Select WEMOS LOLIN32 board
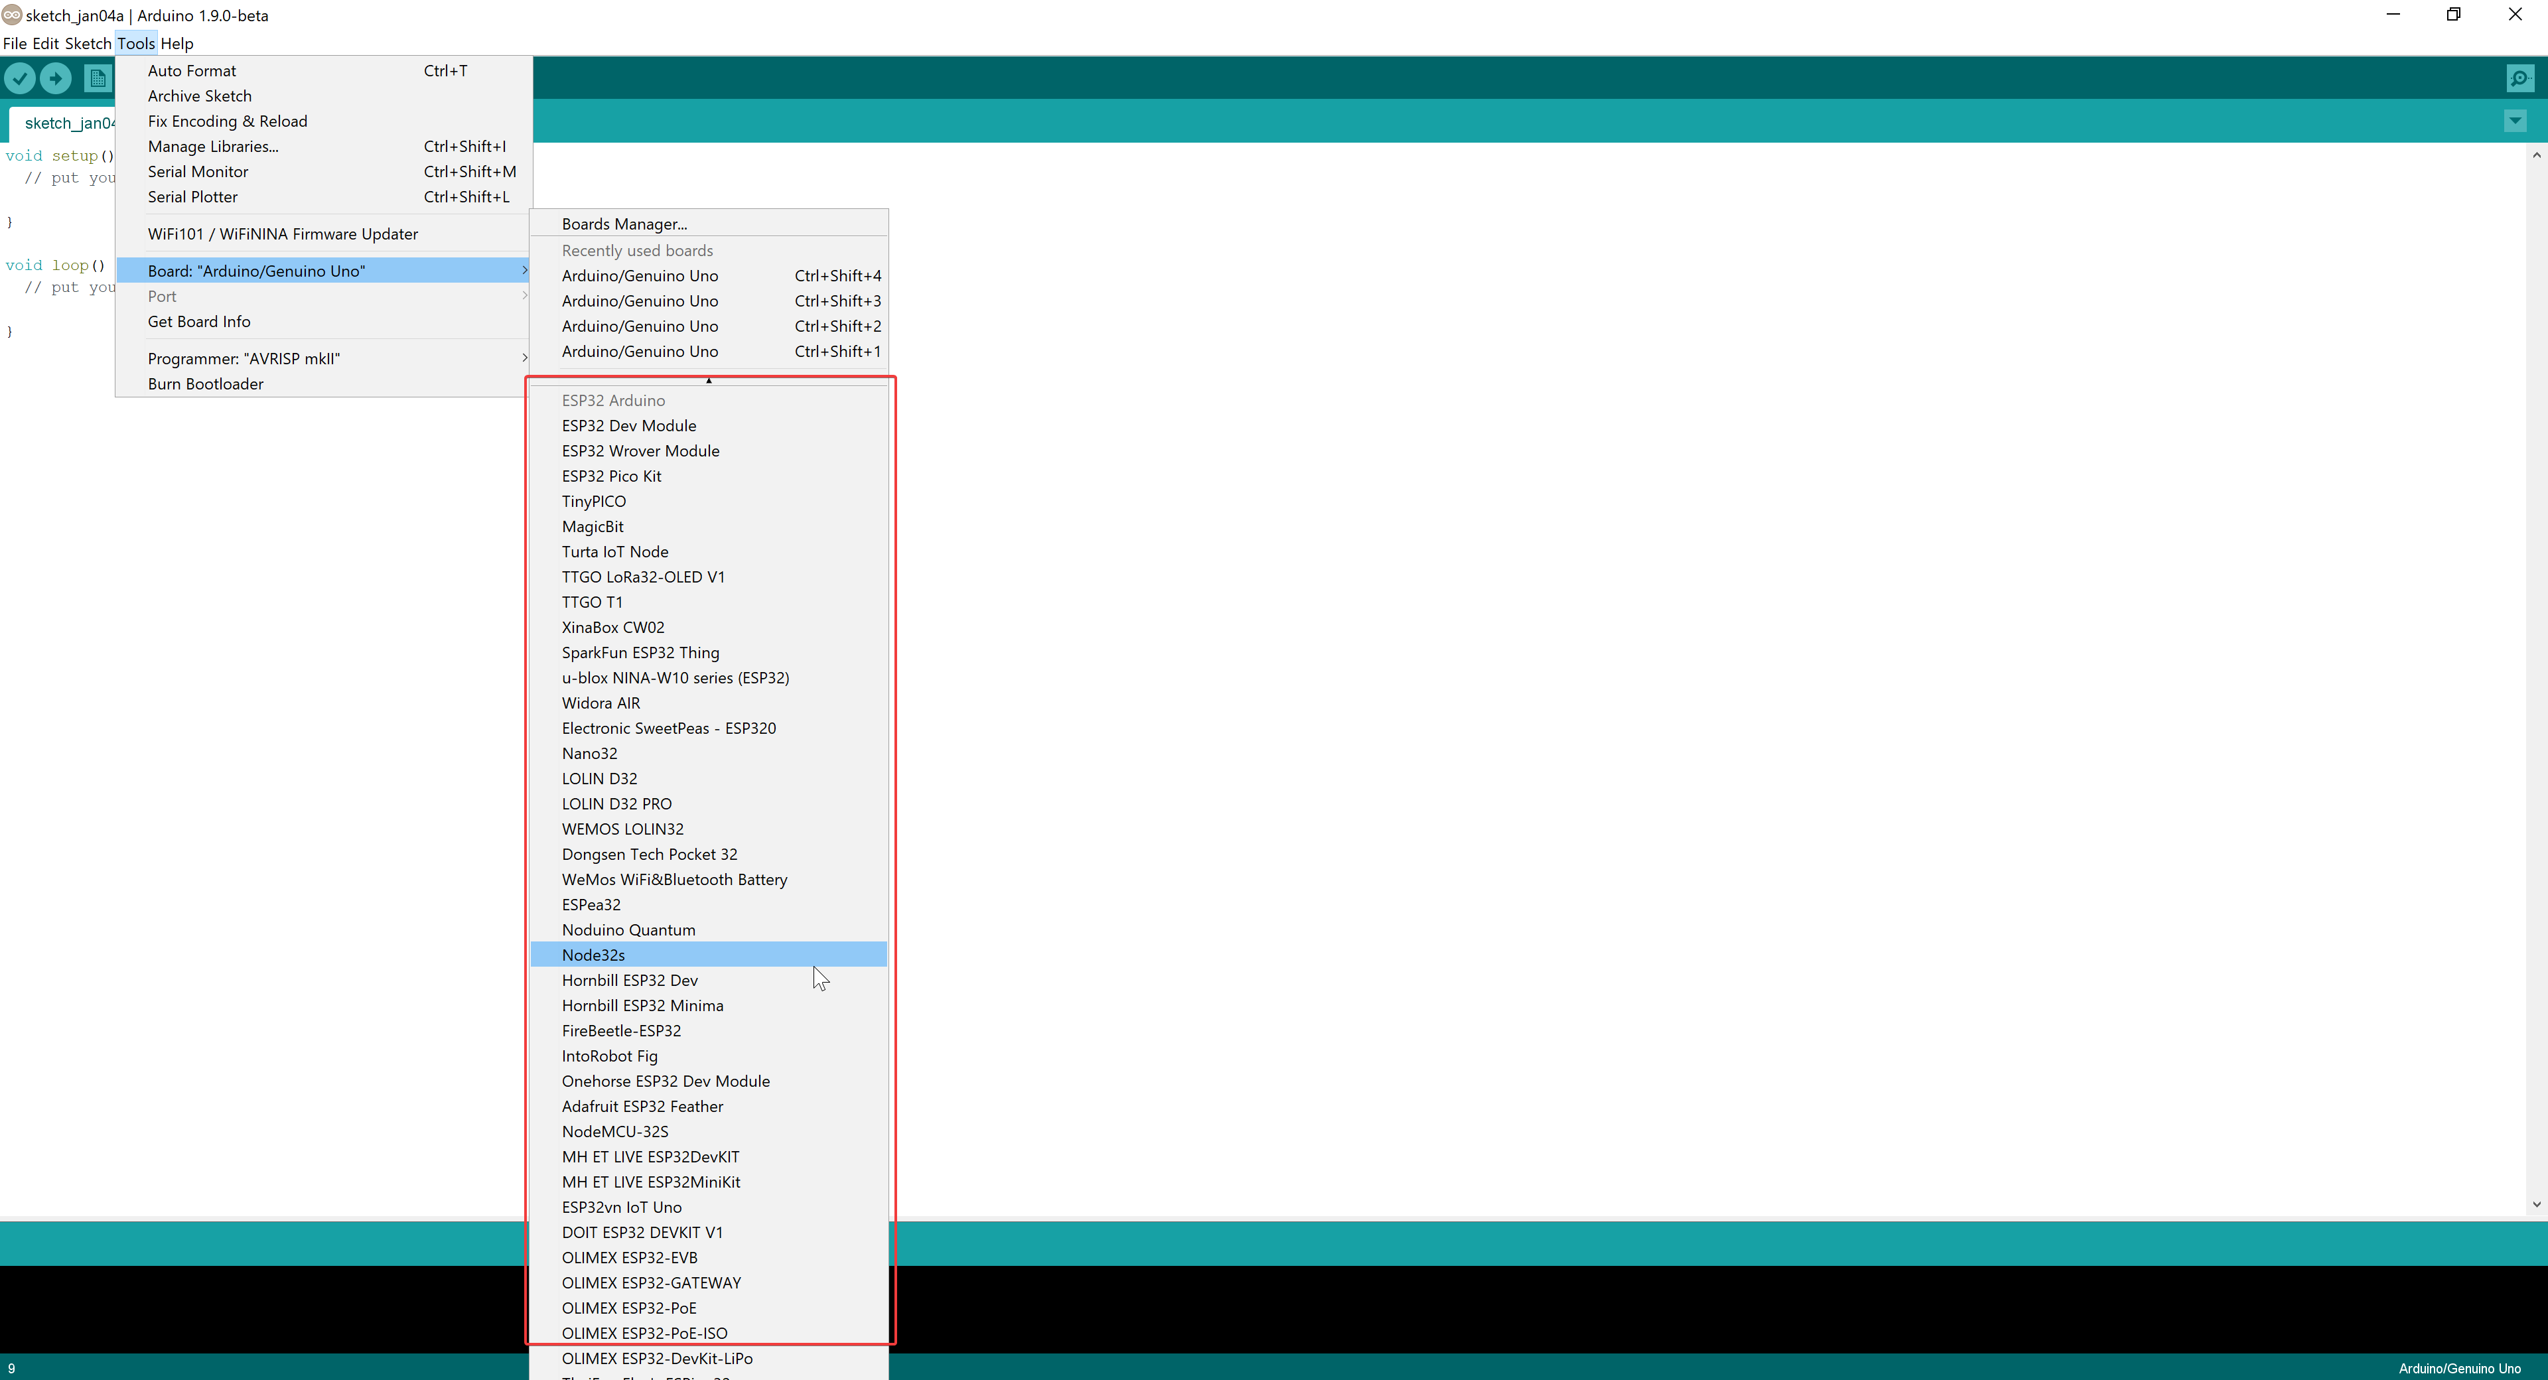Viewport: 2548px width, 1380px height. [708, 829]
